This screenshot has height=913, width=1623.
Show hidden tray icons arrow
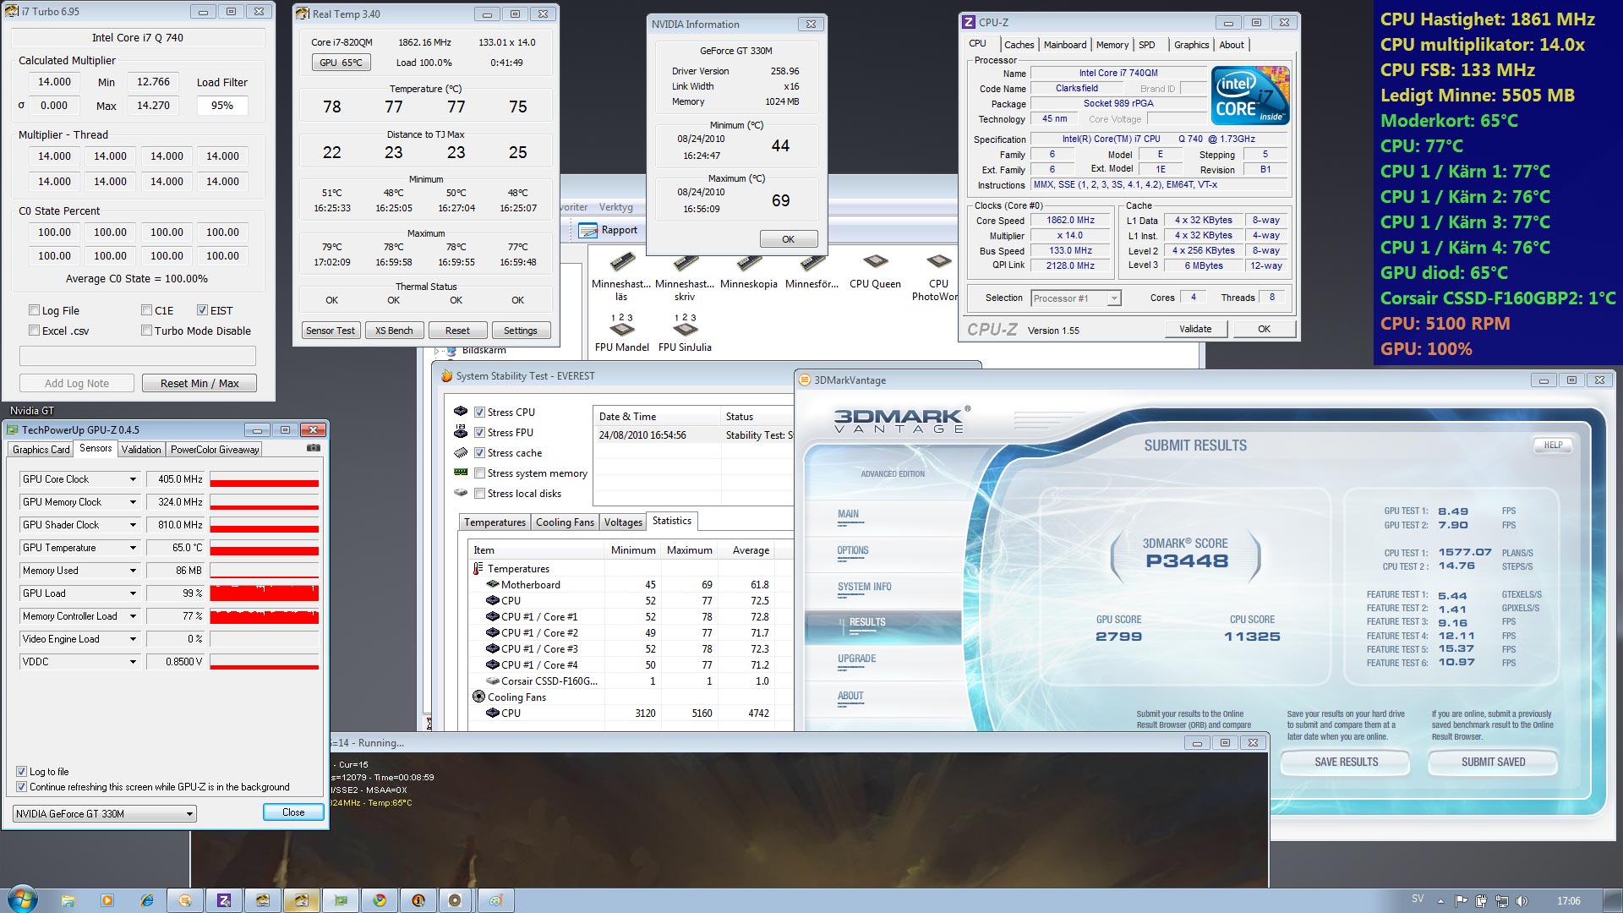point(1440,900)
